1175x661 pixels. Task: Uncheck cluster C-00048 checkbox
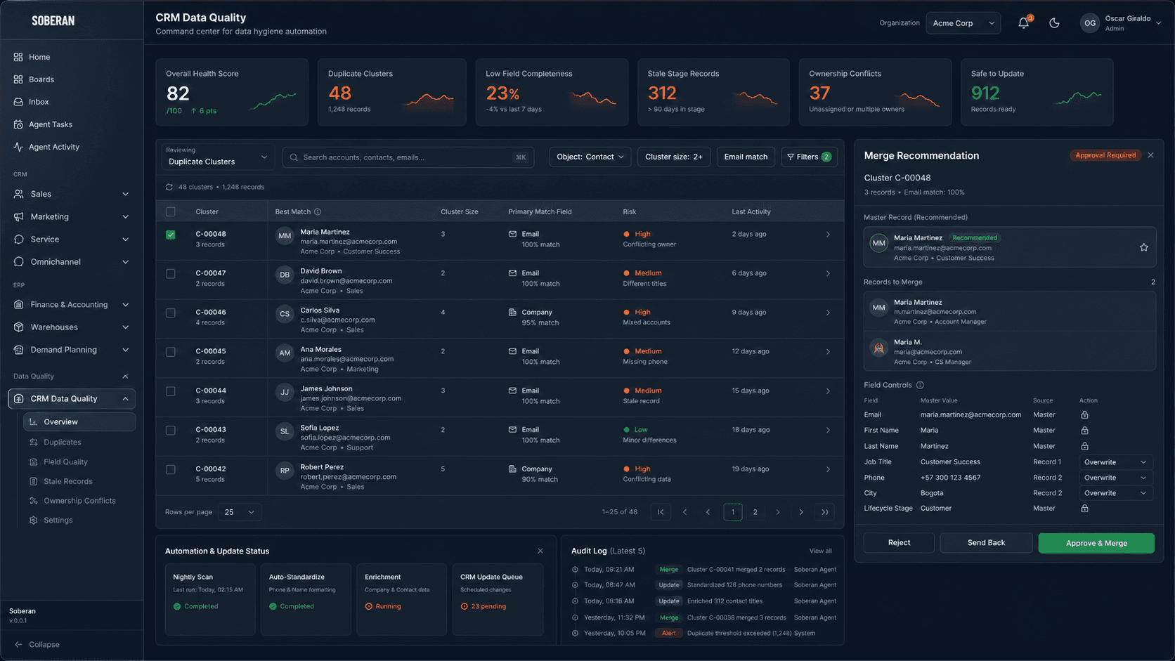(171, 235)
